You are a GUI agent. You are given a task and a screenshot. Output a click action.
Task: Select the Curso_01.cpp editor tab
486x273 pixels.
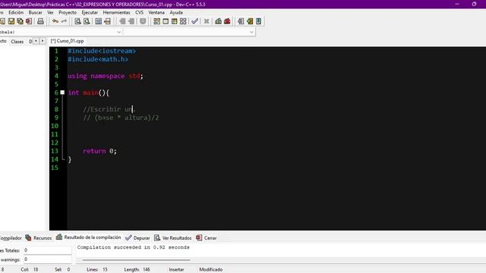[68, 41]
